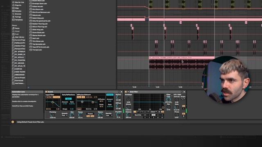
Task: Open Templates browser category
Action: [17, 20]
